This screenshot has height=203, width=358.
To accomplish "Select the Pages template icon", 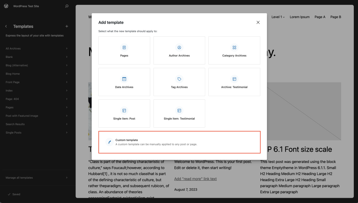I will point(124,47).
